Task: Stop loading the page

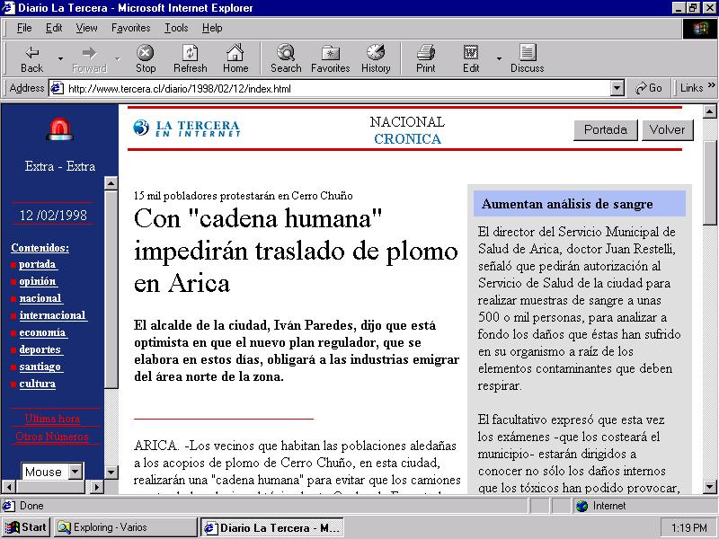Action: [x=146, y=59]
